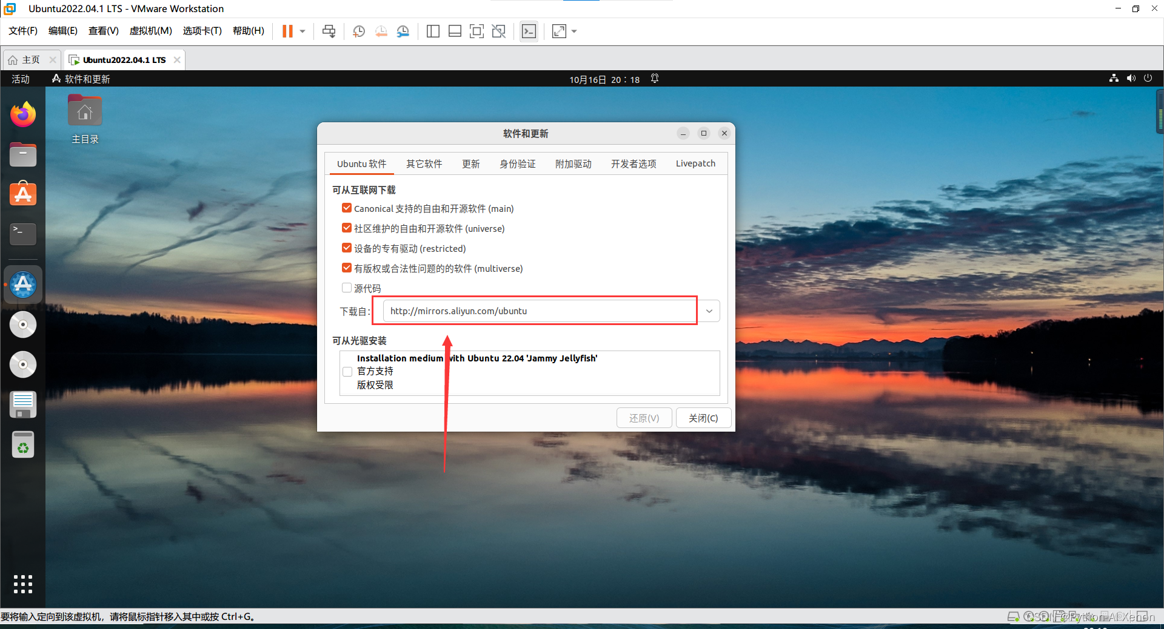Expand the 下载自 server dropdown arrow
Image resolution: width=1164 pixels, height=629 pixels.
[x=709, y=311]
